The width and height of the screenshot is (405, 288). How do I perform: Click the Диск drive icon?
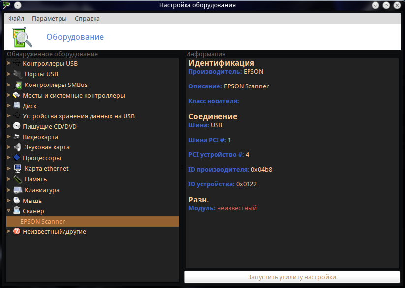[x=17, y=106]
